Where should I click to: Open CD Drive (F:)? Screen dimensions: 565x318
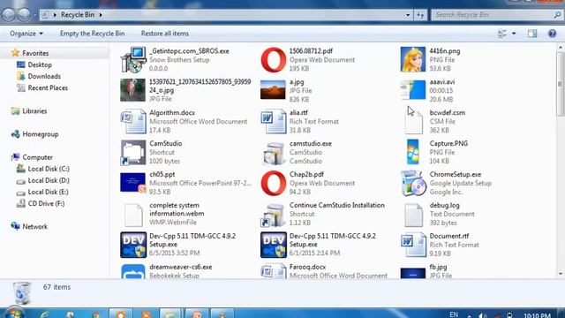point(46,203)
